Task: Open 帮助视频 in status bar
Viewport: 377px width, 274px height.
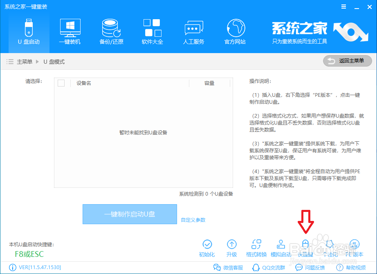Action: [x=351, y=267]
